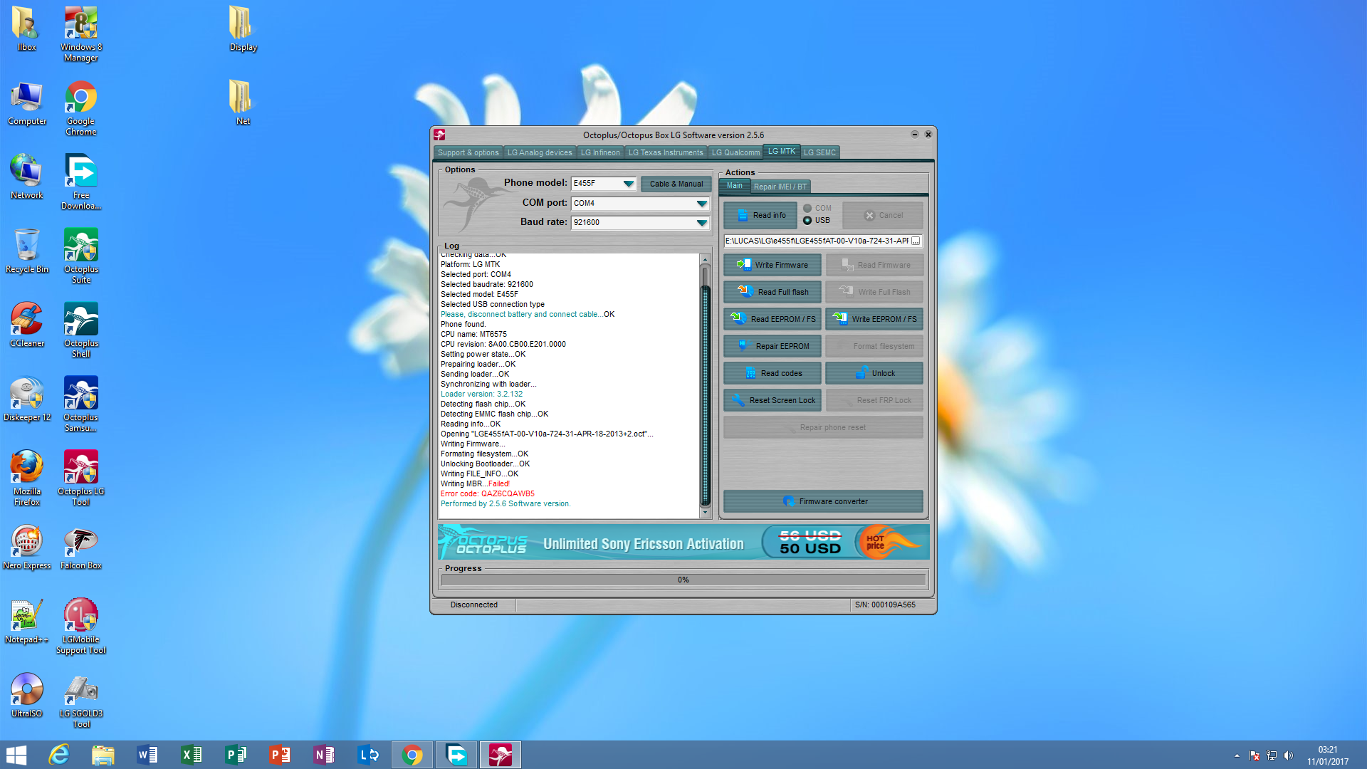Click the Read EEPROM / FS button
Image resolution: width=1367 pixels, height=769 pixels.
[772, 319]
